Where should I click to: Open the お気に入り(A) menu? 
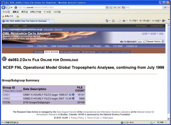tap(36, 12)
